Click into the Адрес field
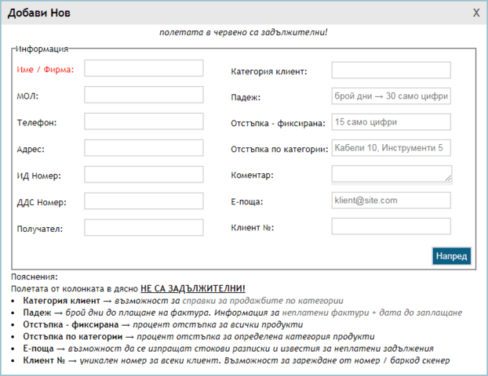 [x=144, y=148]
